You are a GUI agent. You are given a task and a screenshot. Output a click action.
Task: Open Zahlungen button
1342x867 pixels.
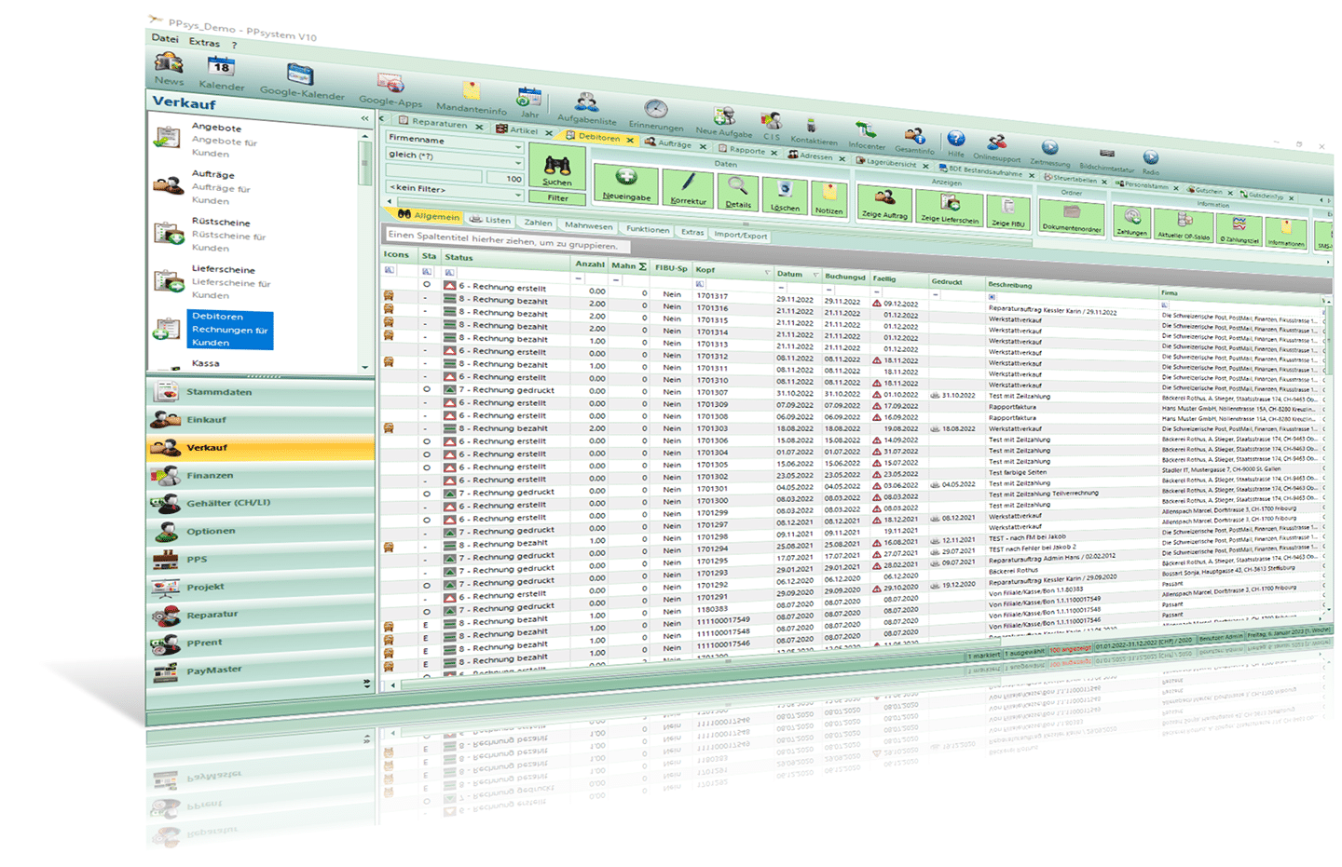tap(1131, 222)
